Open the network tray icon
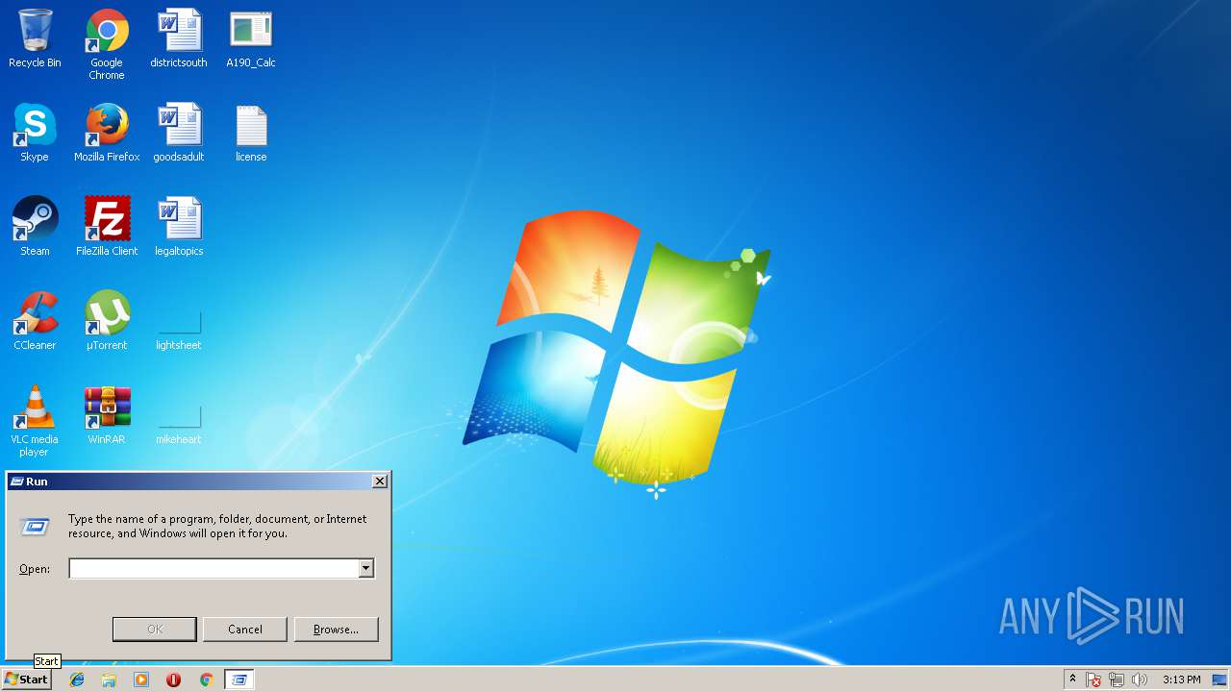 1117,680
